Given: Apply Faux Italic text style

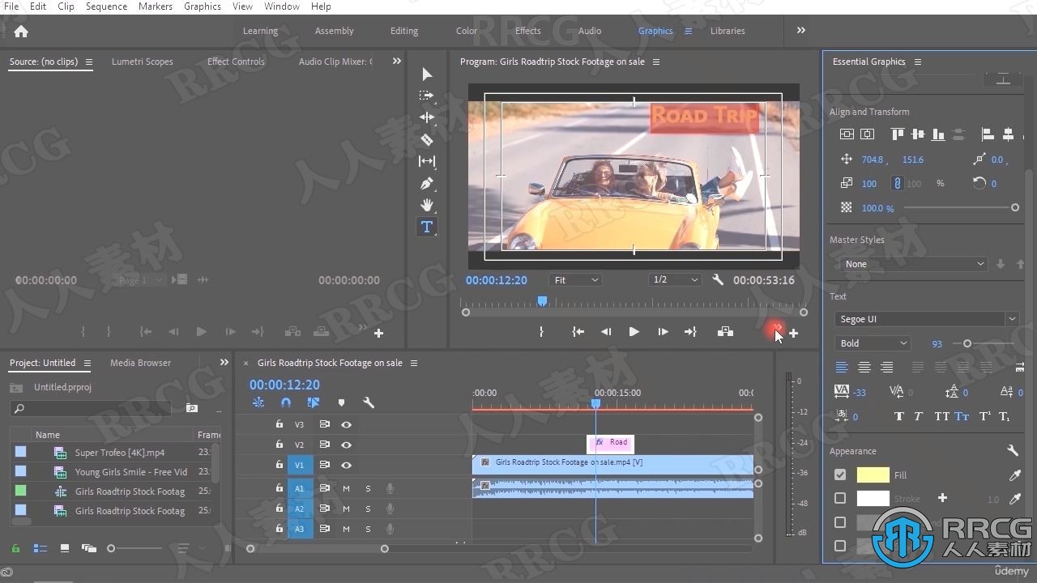Looking at the screenshot, I should 918,416.
